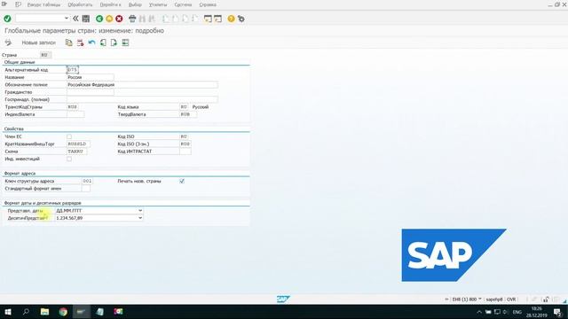Print using the printer icon
This screenshot has height=319, width=568.
point(132,19)
